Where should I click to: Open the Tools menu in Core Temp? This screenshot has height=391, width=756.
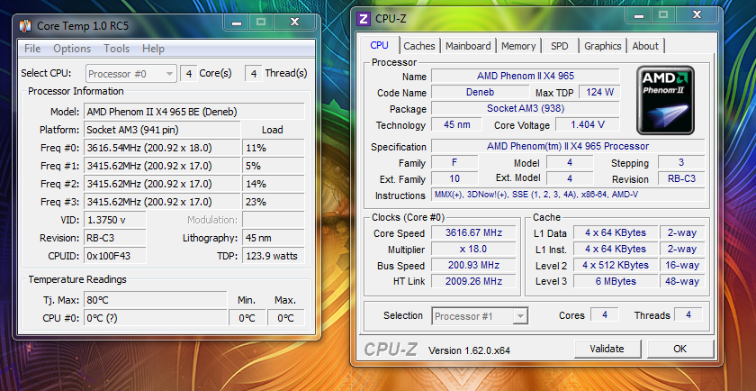(x=117, y=49)
